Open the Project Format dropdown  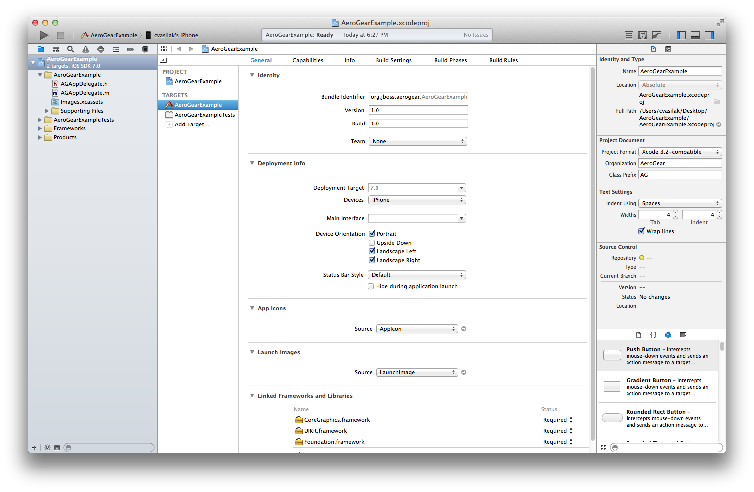680,152
